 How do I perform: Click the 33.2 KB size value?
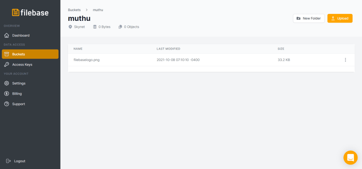coord(284,60)
